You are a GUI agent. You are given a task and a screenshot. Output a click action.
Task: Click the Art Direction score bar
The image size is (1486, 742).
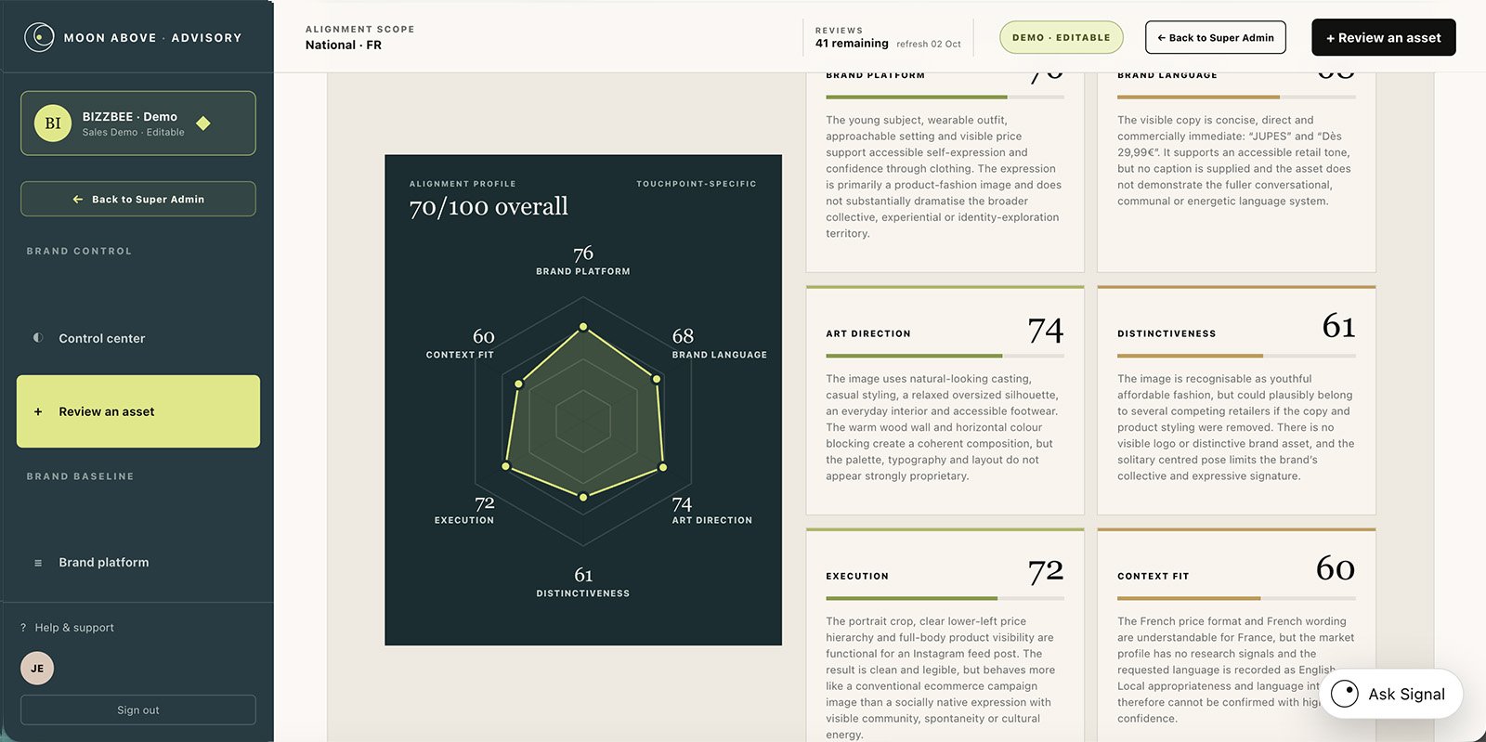[x=945, y=356]
